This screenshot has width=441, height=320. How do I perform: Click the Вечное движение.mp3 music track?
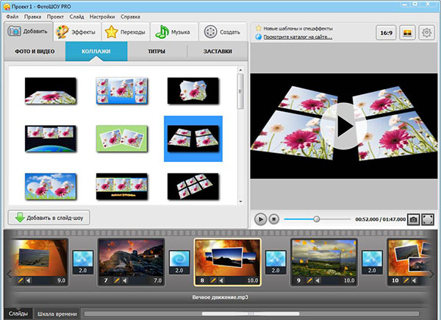point(220,297)
